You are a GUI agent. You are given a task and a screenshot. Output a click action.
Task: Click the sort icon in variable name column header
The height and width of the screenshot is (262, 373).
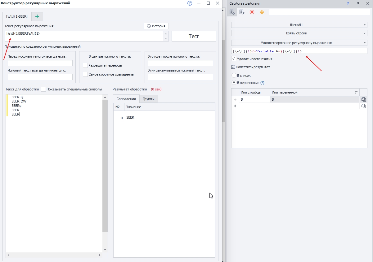point(356,92)
